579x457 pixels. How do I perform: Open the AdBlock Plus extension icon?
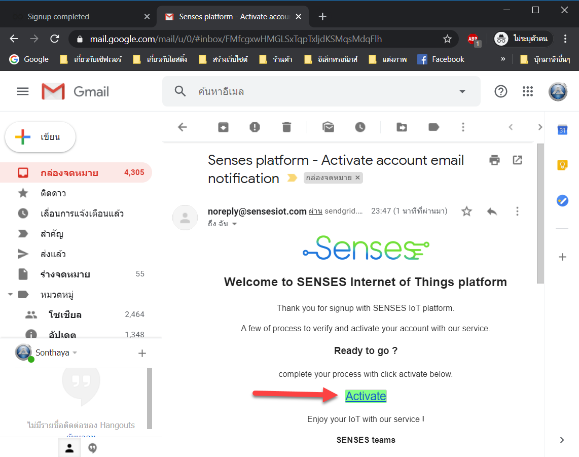[474, 39]
